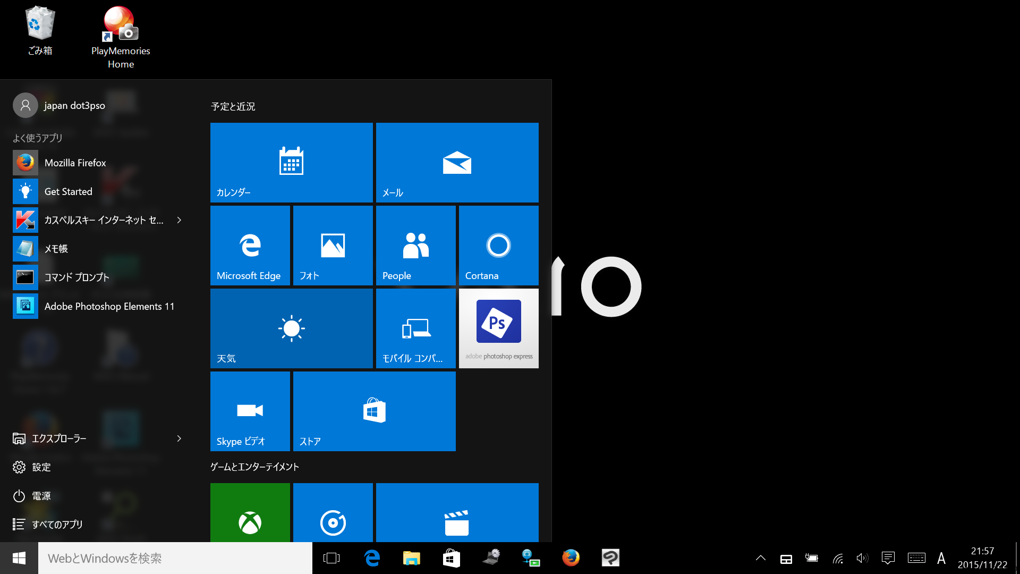Toggle the IME input mode A indicator
The image size is (1020, 574).
pyautogui.click(x=941, y=558)
